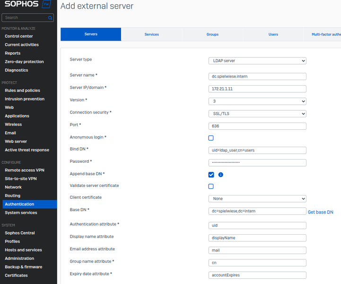Click the Port number field

pos(257,126)
